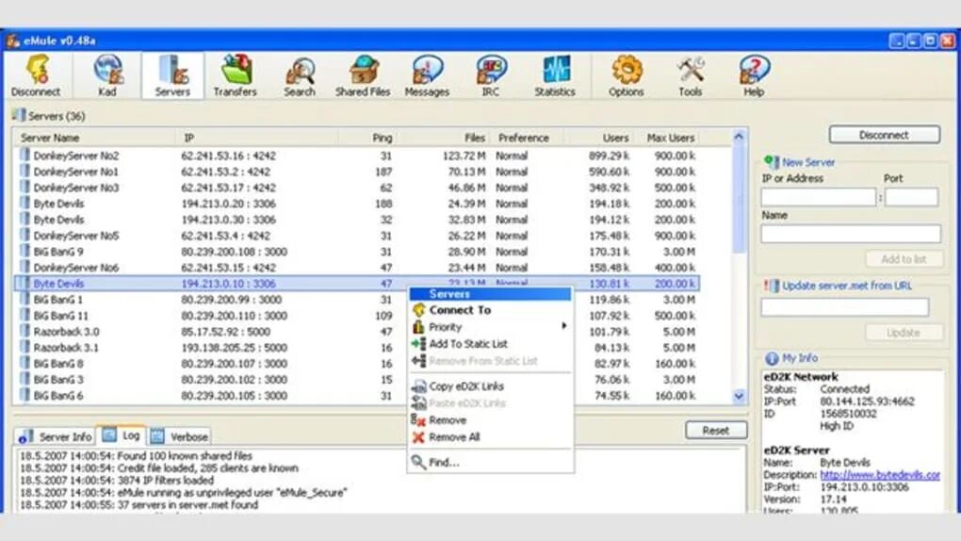Select Find... in context menu
Viewport: 961px width, 541px height.
(x=444, y=463)
